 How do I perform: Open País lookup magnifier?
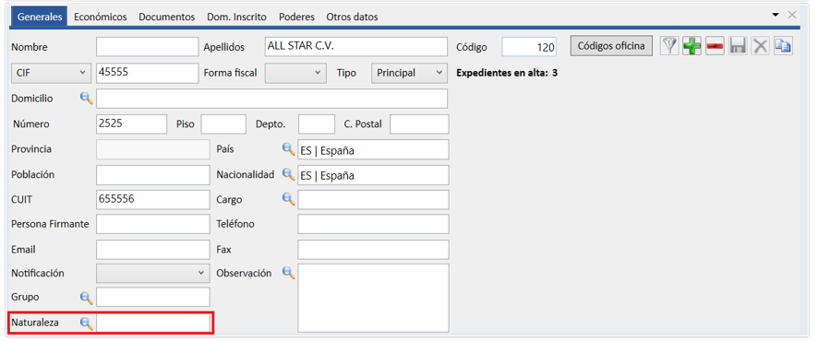coord(288,149)
